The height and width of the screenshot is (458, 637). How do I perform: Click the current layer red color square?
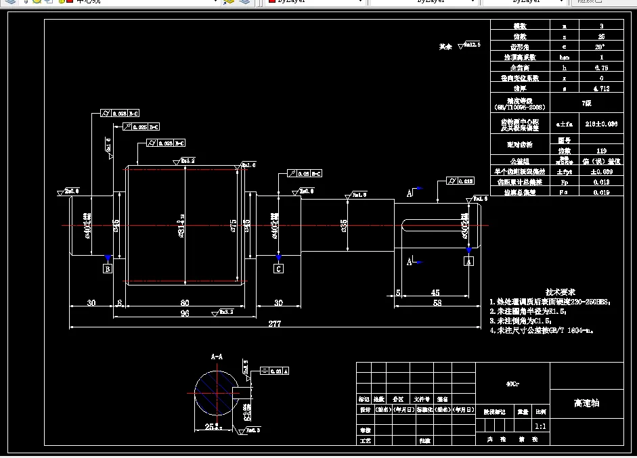pos(70,1)
